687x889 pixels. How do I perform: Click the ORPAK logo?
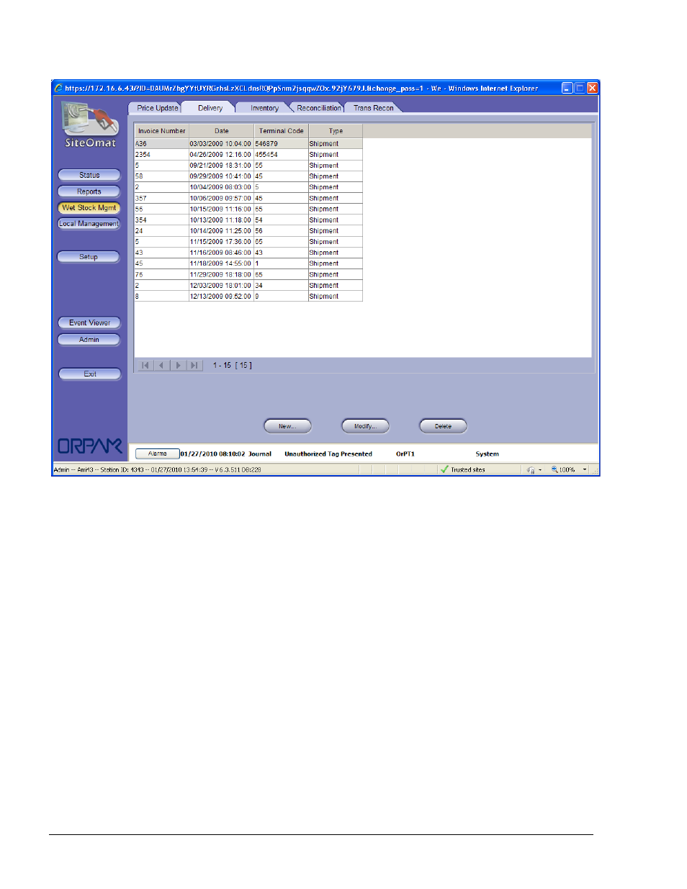point(90,446)
